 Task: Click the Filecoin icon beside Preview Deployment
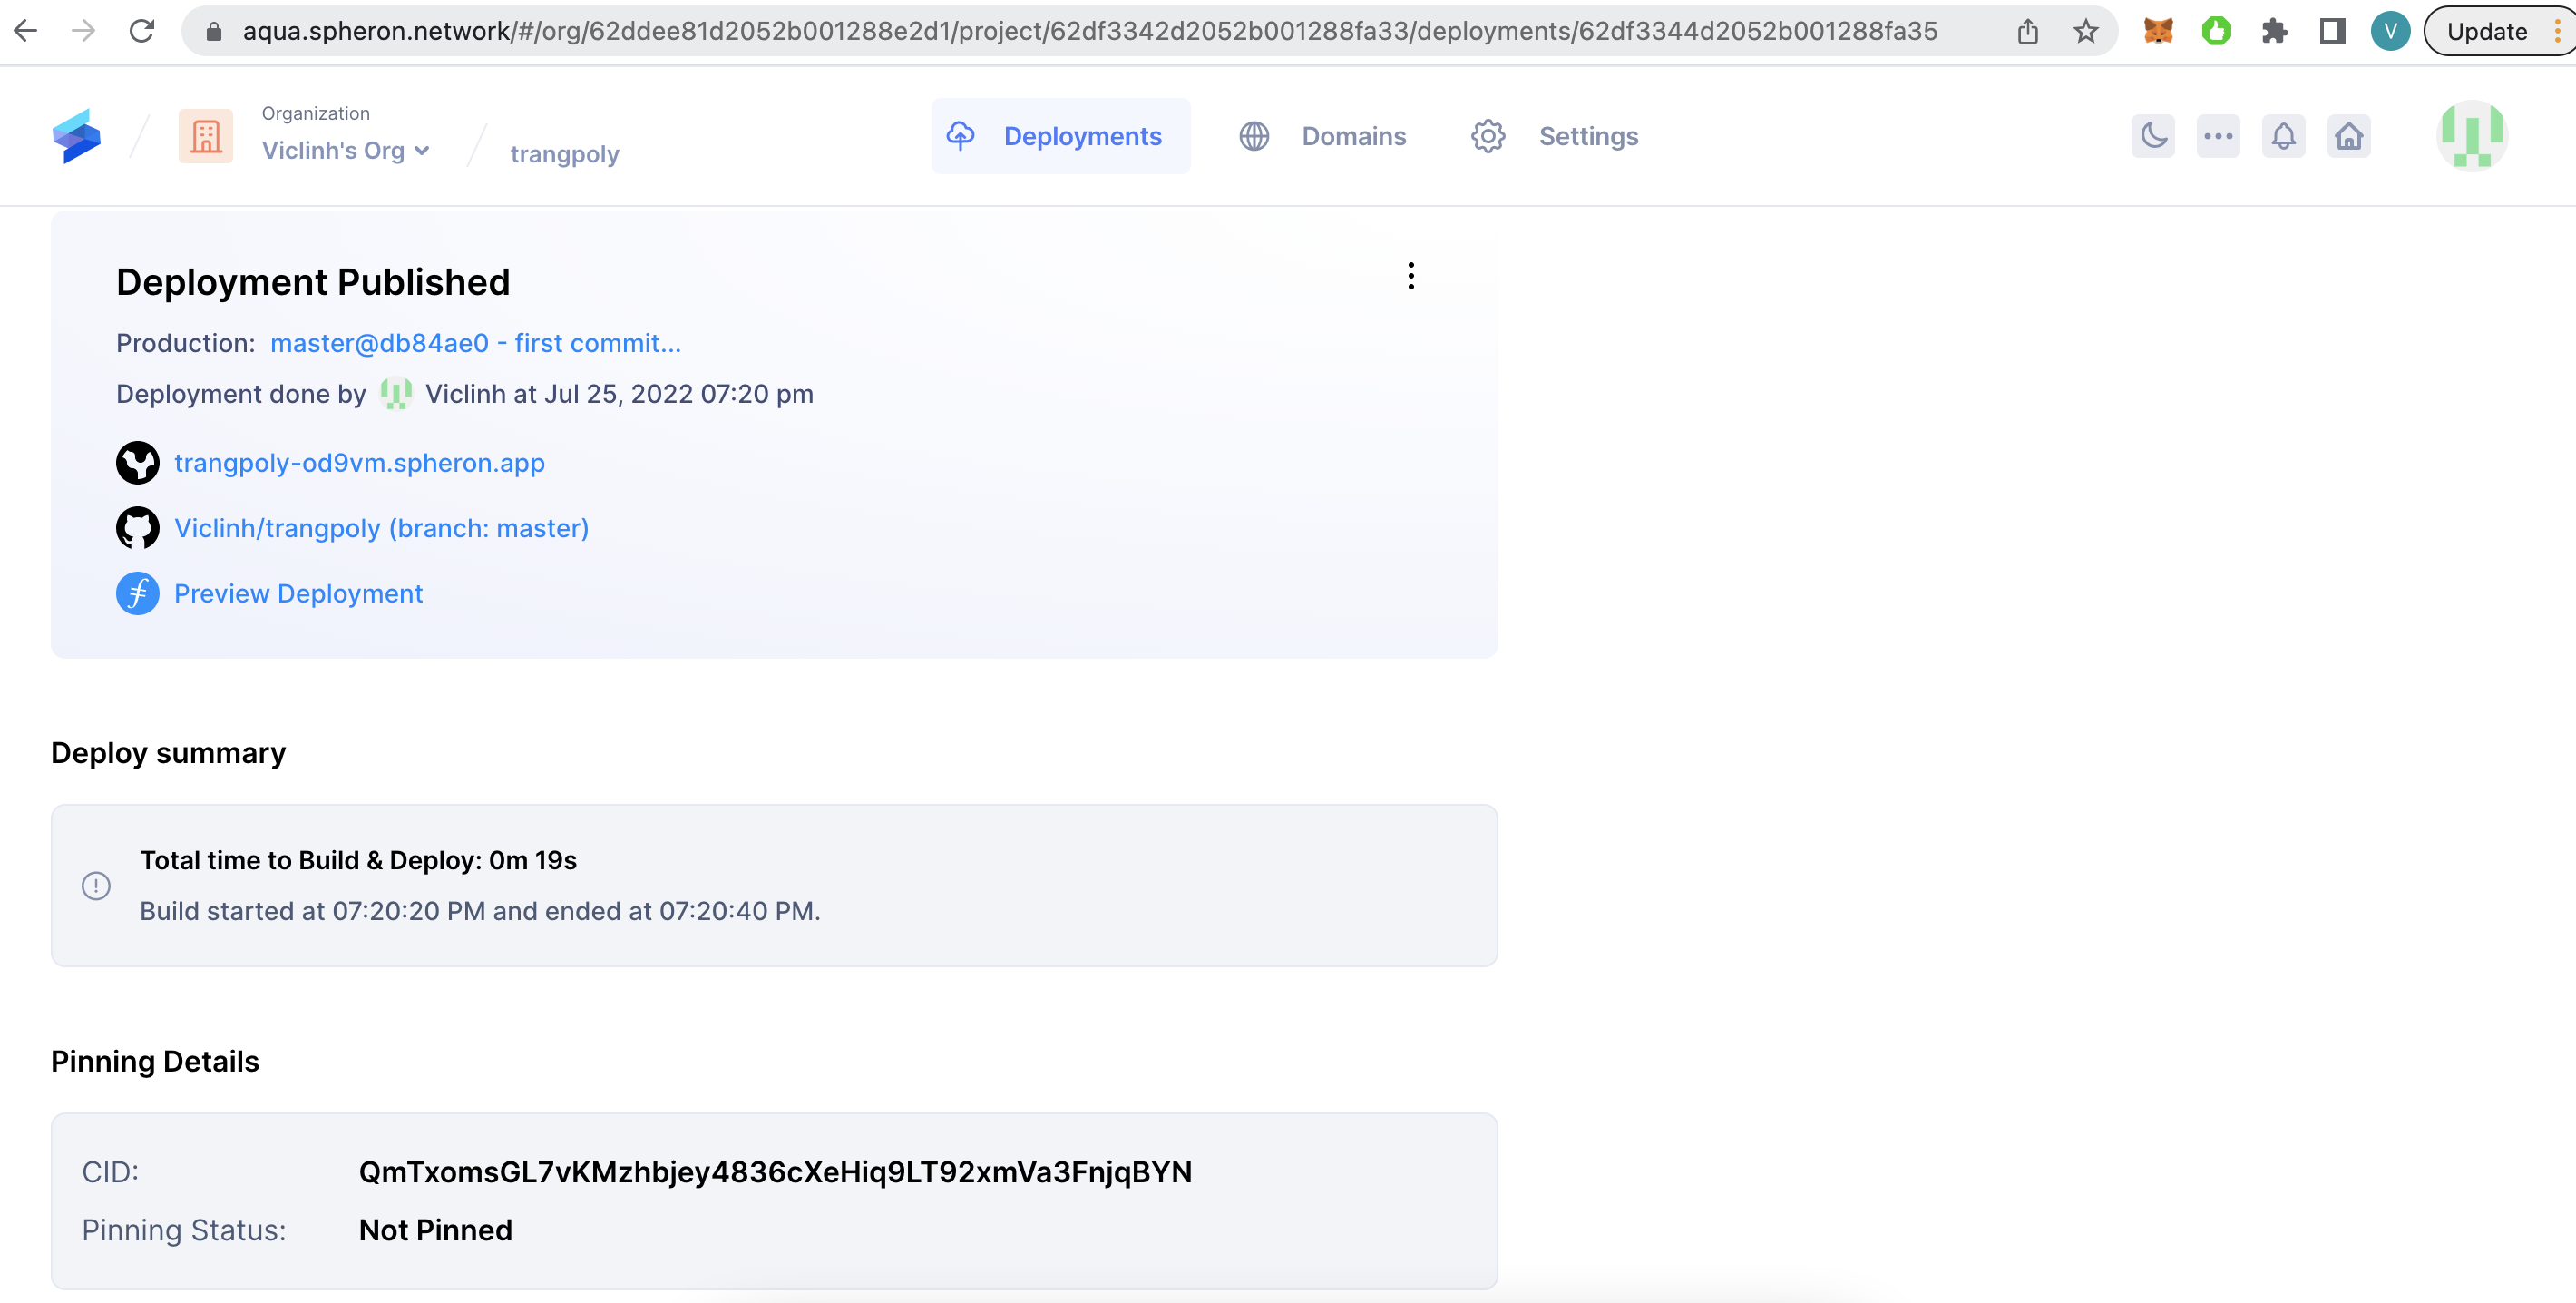click(x=138, y=594)
